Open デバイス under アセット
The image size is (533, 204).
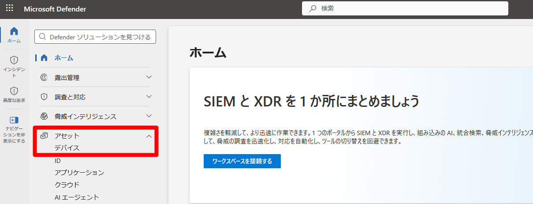point(67,148)
